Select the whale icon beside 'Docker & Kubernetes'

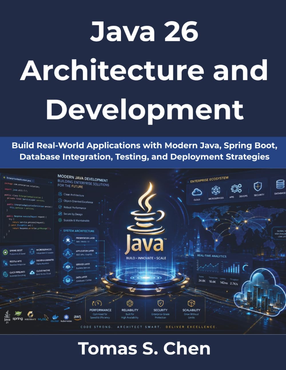32,262
